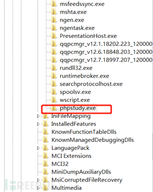Select the wscript.exe key
The width and height of the screenshot is (153, 192).
tap(75, 100)
